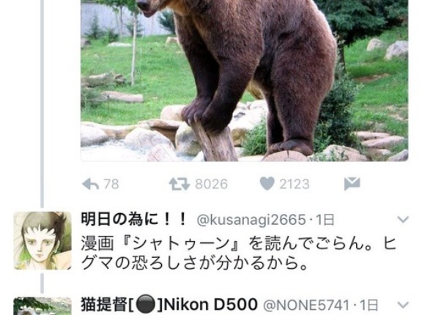Image resolution: width=422 pixels, height=315 pixels.
Task: Click the retweet icon
Action: click(179, 185)
